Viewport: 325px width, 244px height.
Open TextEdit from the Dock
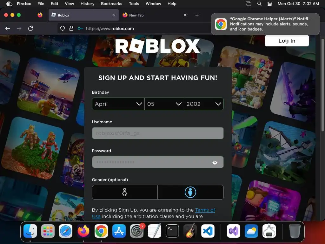[155, 231]
